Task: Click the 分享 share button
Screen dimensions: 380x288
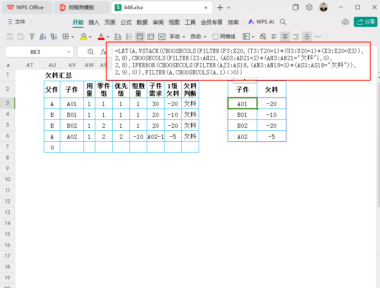Action: tap(366, 22)
